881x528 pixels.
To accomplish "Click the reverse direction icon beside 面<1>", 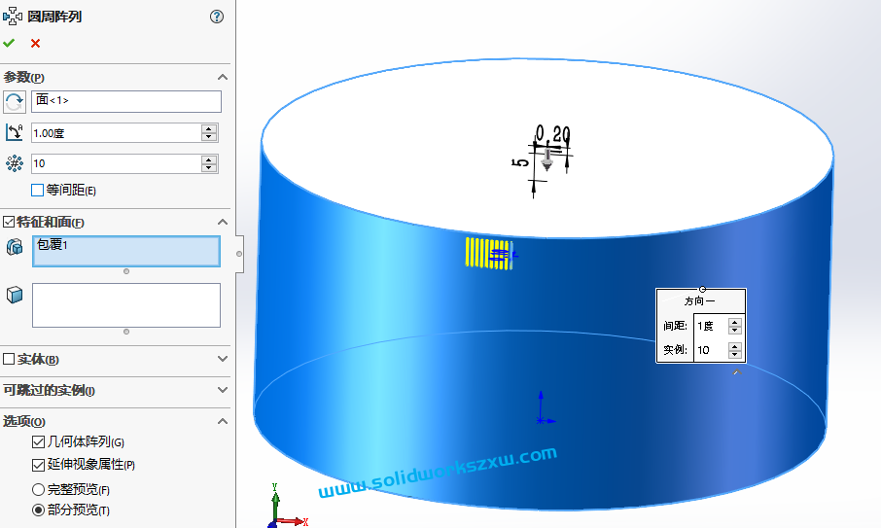I will [15, 101].
